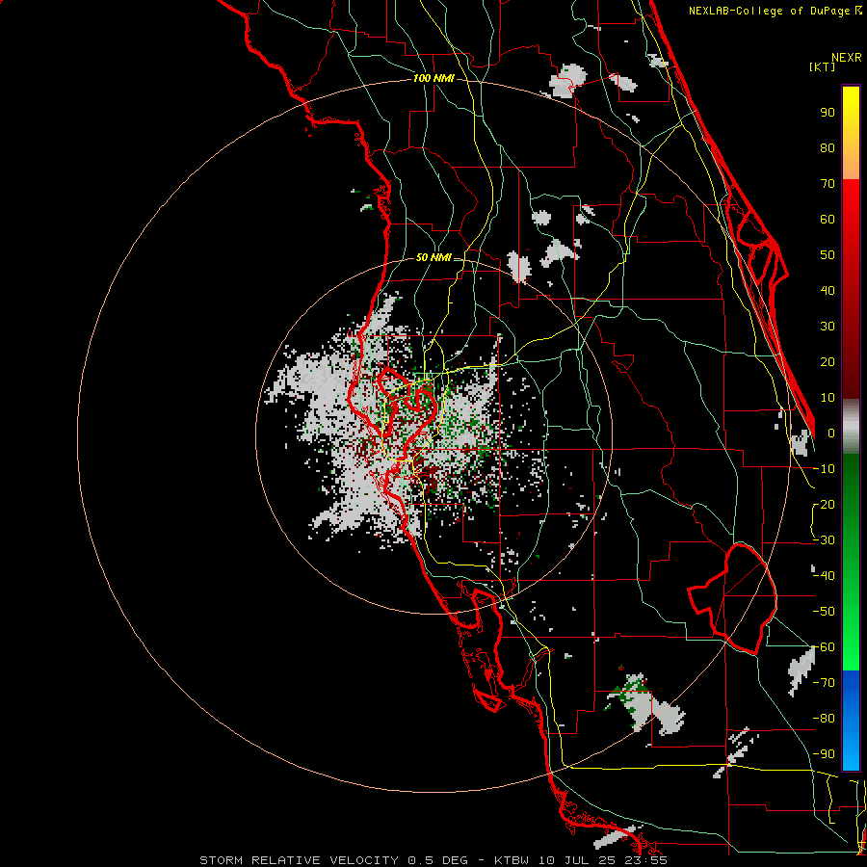Click the STORM RELATIVE VELOCITY caption text
Screen dimensions: 867x867
click(x=299, y=860)
